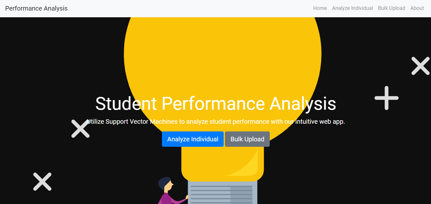The height and width of the screenshot is (204, 431).
Task: Click the white plus sign icon
Action: [387, 98]
